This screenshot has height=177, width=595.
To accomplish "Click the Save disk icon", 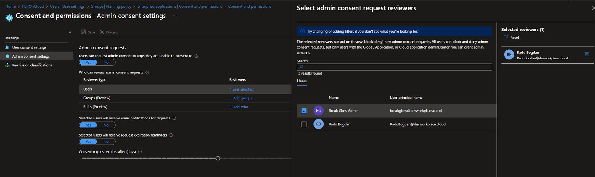I will click(x=83, y=32).
